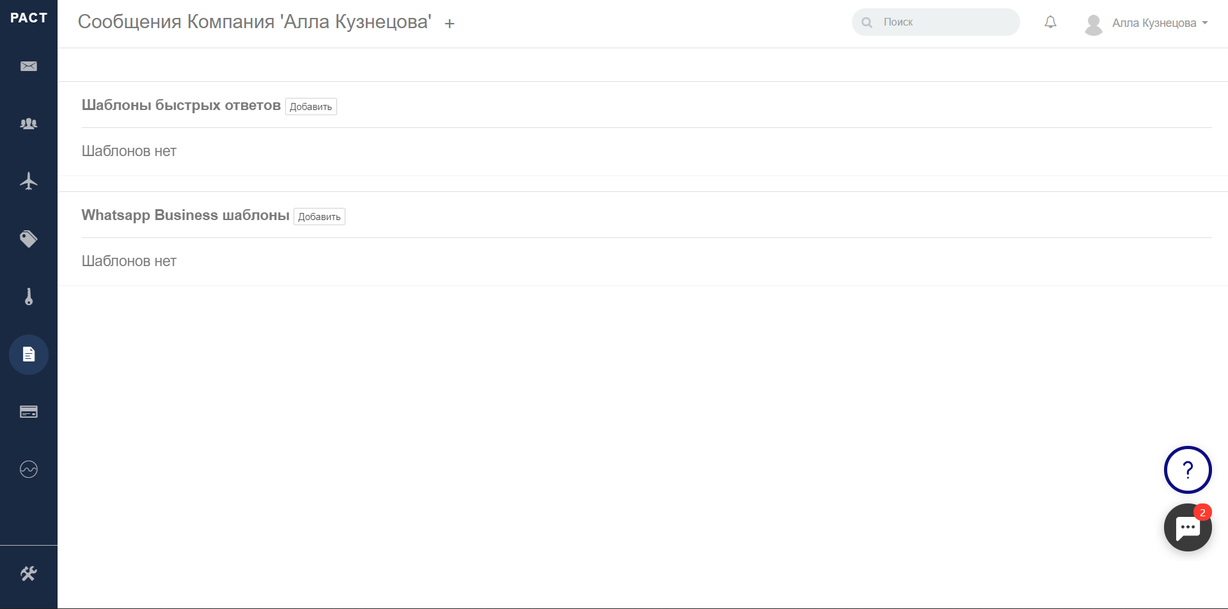Expand the Алла Кузнецова account dropdown
The width and height of the screenshot is (1228, 609).
click(x=1160, y=23)
